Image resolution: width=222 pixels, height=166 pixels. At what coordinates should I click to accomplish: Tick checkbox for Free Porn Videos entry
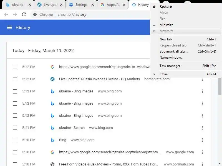click(x=15, y=164)
